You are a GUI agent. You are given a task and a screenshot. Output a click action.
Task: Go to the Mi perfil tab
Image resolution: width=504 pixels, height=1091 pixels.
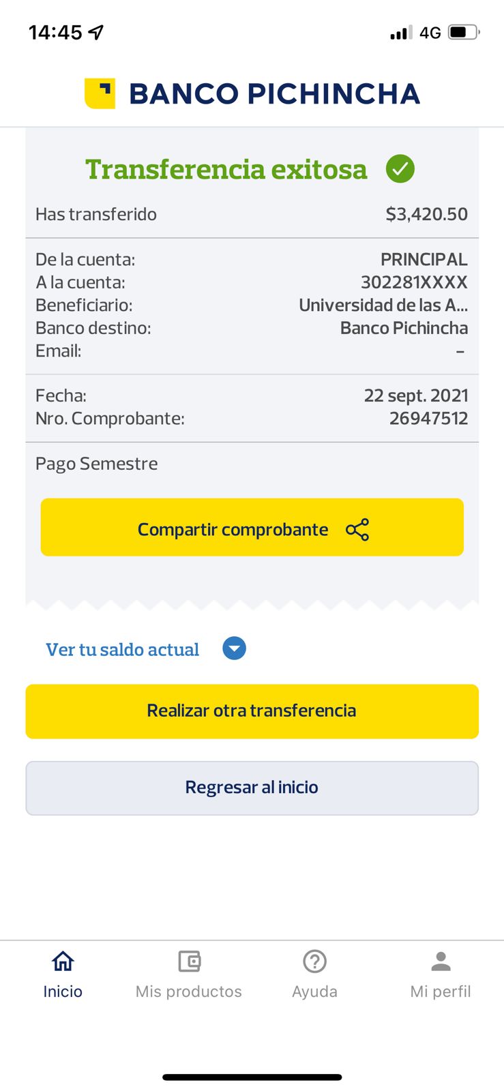441,991
